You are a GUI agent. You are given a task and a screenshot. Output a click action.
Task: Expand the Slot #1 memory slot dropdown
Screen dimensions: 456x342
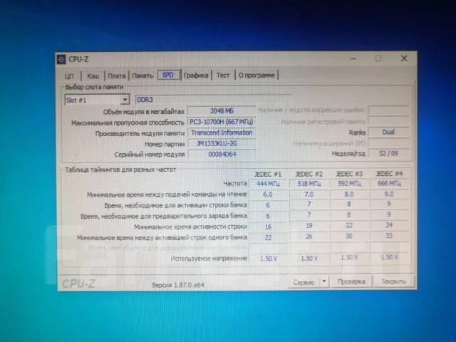coord(125,100)
